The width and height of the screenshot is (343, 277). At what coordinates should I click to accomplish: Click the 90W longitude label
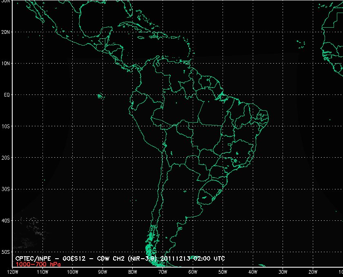click(x=102, y=272)
